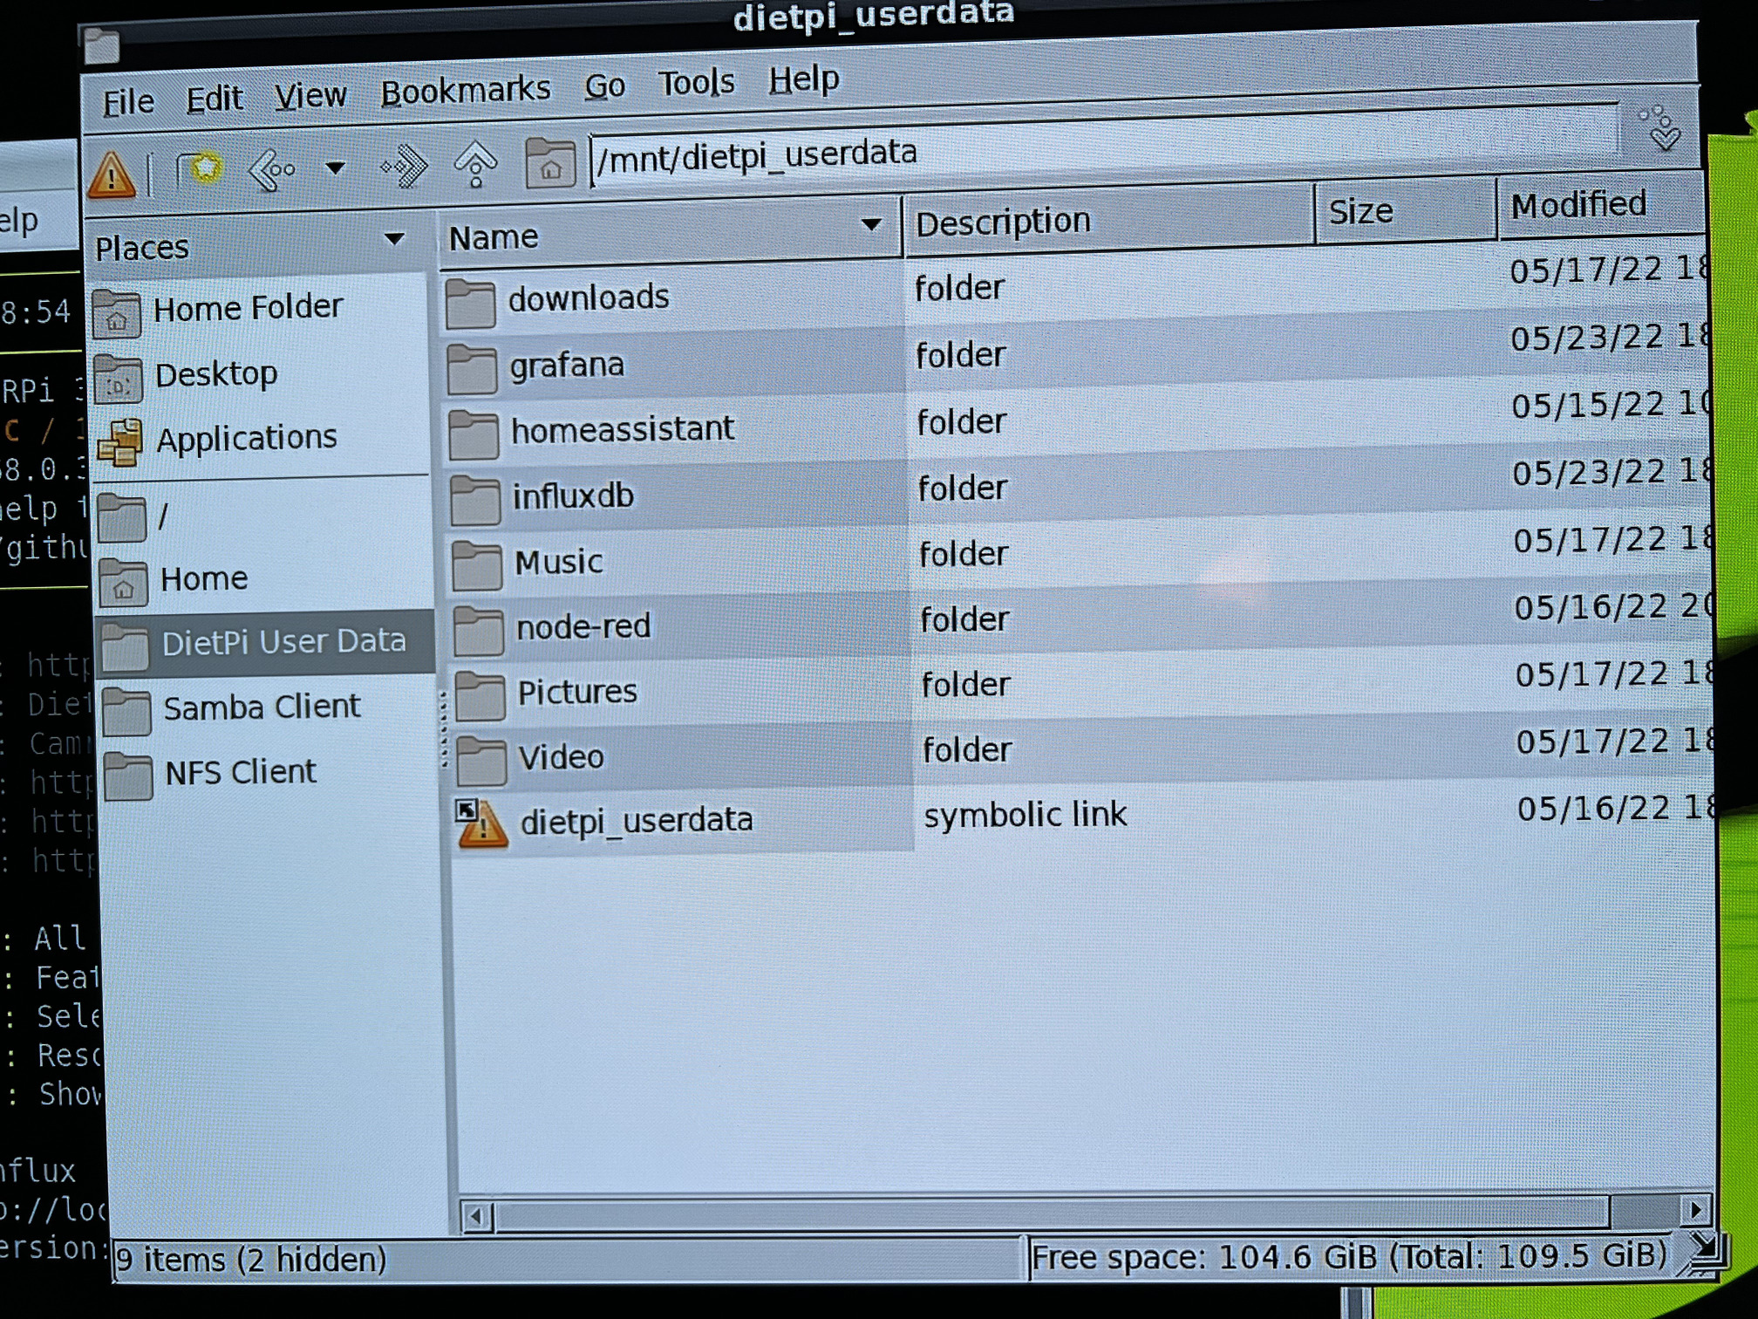Open the back history dropdown arrow
This screenshot has height=1319, width=1758.
[x=335, y=167]
